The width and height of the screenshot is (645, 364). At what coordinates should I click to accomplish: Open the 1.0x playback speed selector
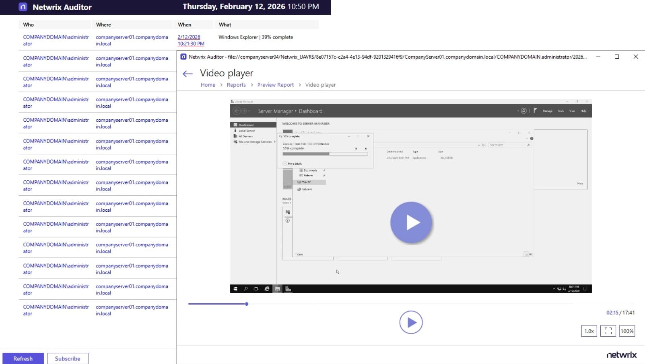pos(589,331)
